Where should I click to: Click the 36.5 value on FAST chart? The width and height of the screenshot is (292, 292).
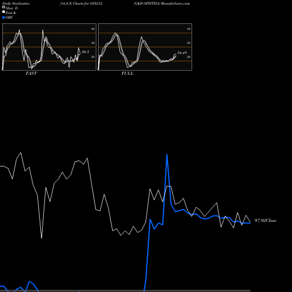pyautogui.click(x=85, y=51)
